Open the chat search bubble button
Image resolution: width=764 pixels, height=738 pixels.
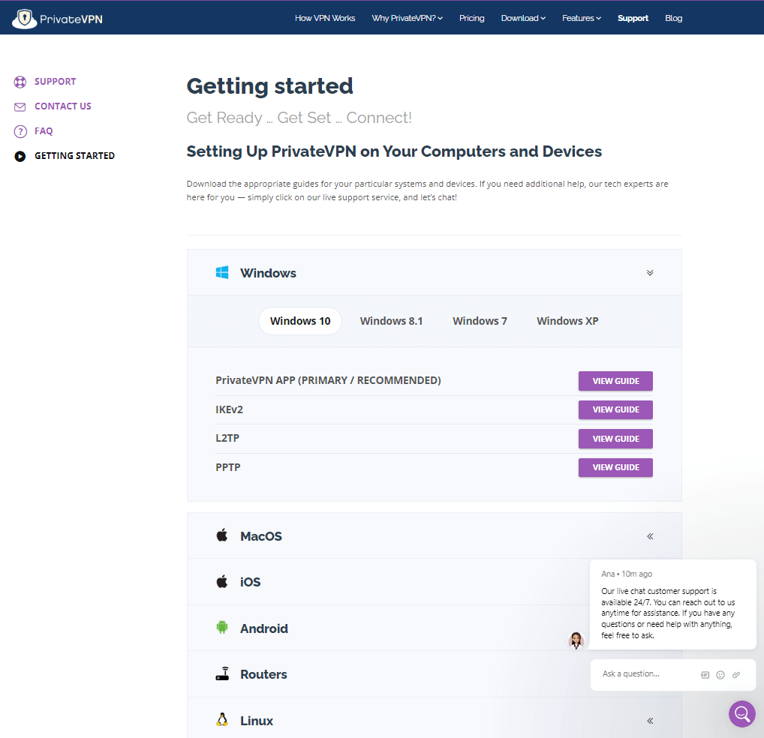[741, 714]
